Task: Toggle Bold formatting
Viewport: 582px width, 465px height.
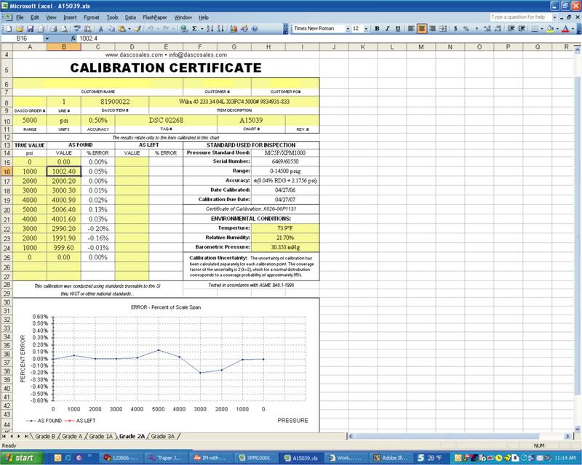Action: tap(377, 29)
